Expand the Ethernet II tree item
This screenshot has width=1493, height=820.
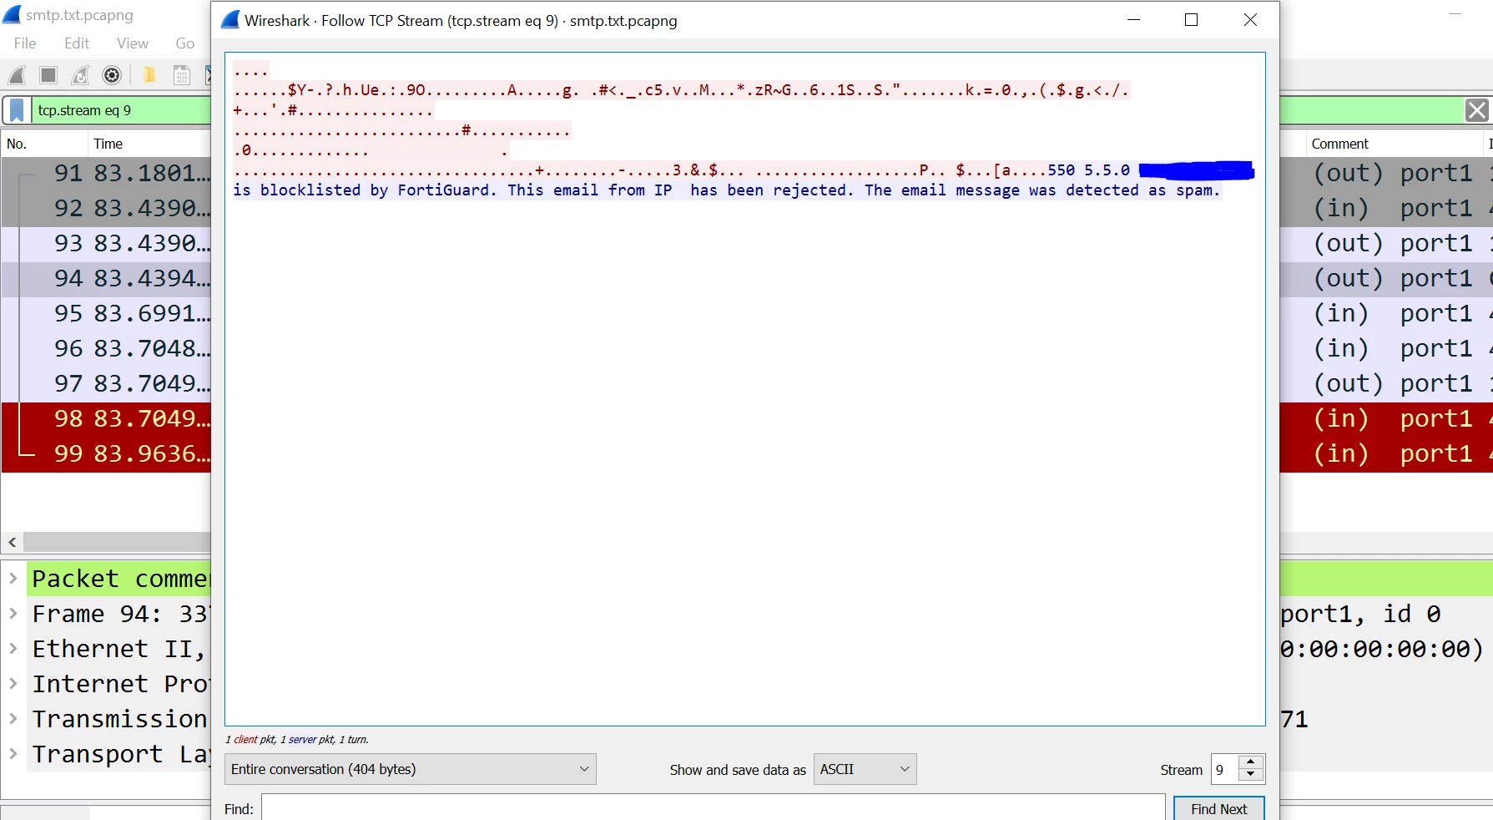(x=13, y=648)
